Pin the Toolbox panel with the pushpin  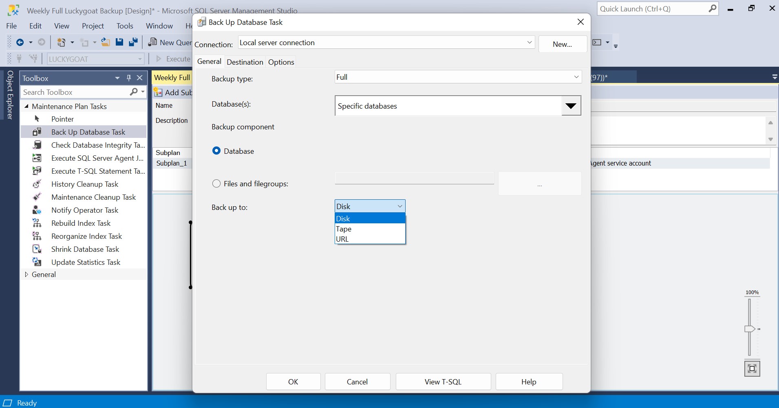pyautogui.click(x=129, y=78)
